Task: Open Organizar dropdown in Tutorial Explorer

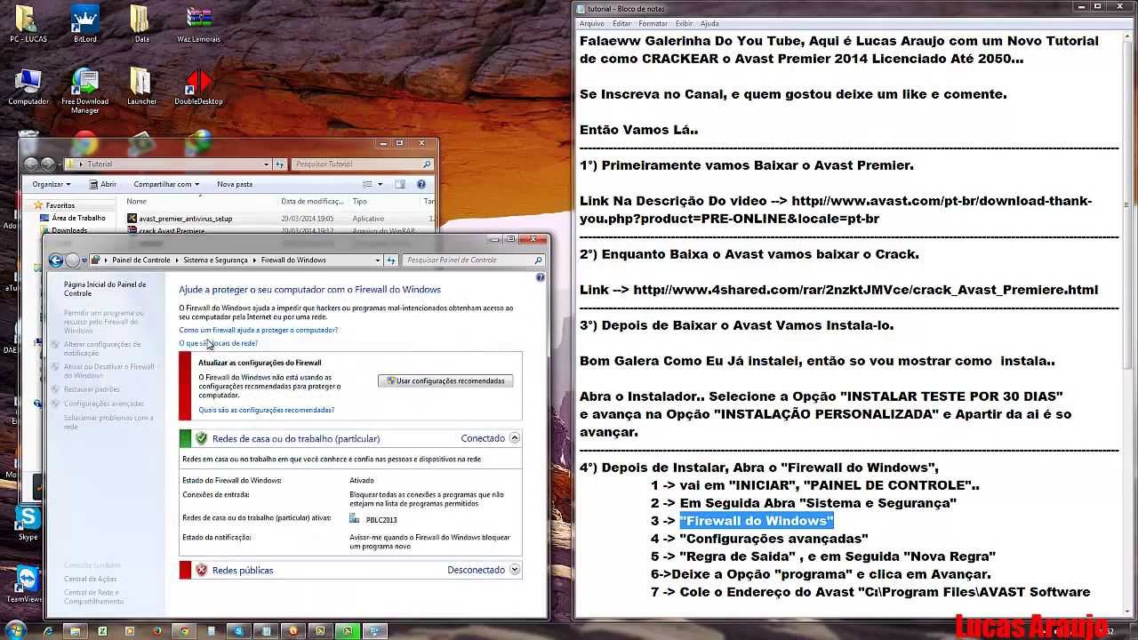Action: click(52, 184)
